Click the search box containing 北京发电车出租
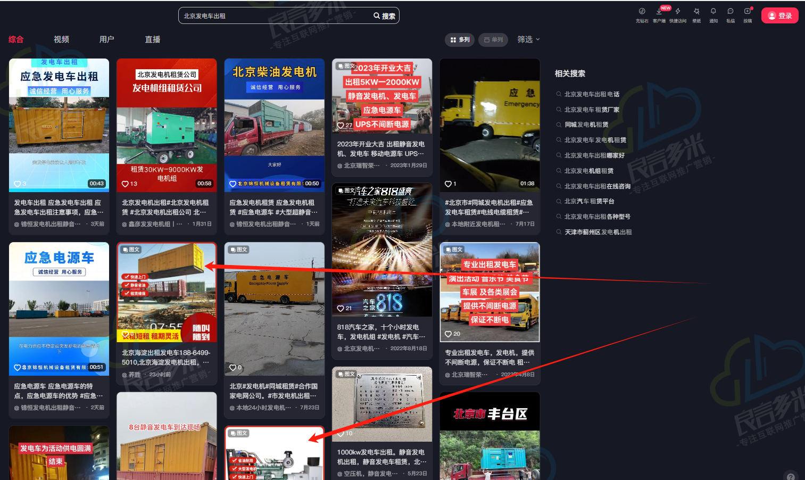This screenshot has height=480, width=805. point(274,16)
